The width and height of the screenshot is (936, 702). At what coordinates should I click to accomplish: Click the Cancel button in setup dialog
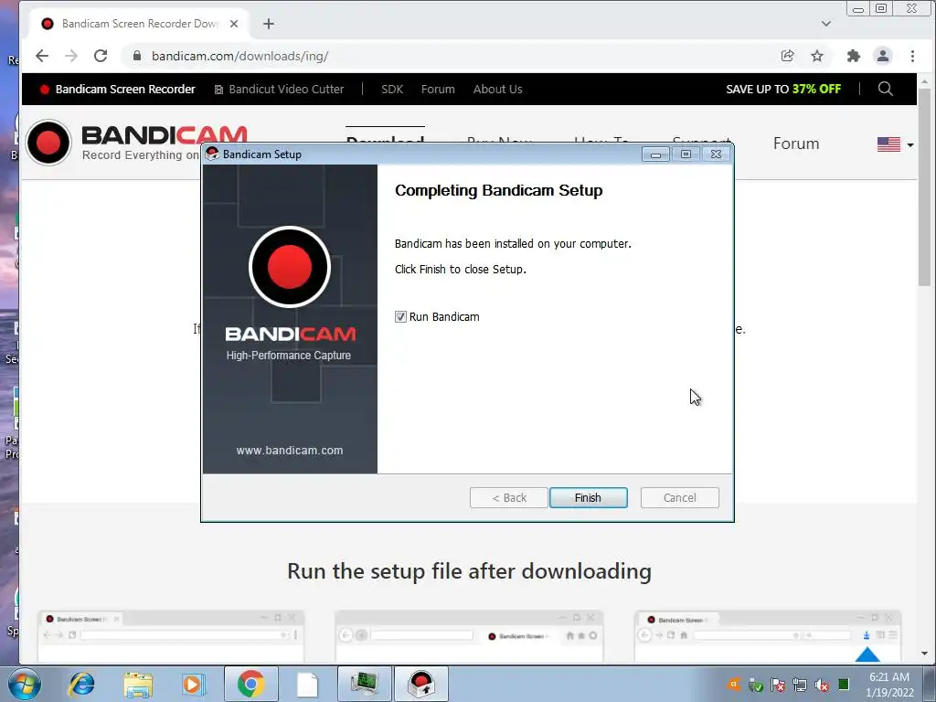click(x=679, y=498)
